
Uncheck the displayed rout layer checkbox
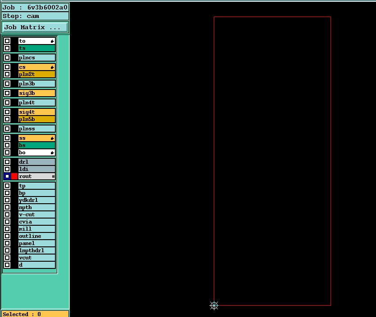click(x=7, y=176)
